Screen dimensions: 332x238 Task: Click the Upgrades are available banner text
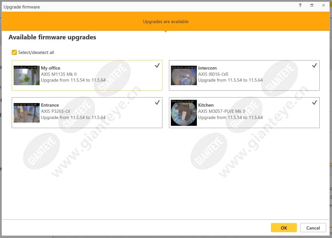(x=166, y=21)
